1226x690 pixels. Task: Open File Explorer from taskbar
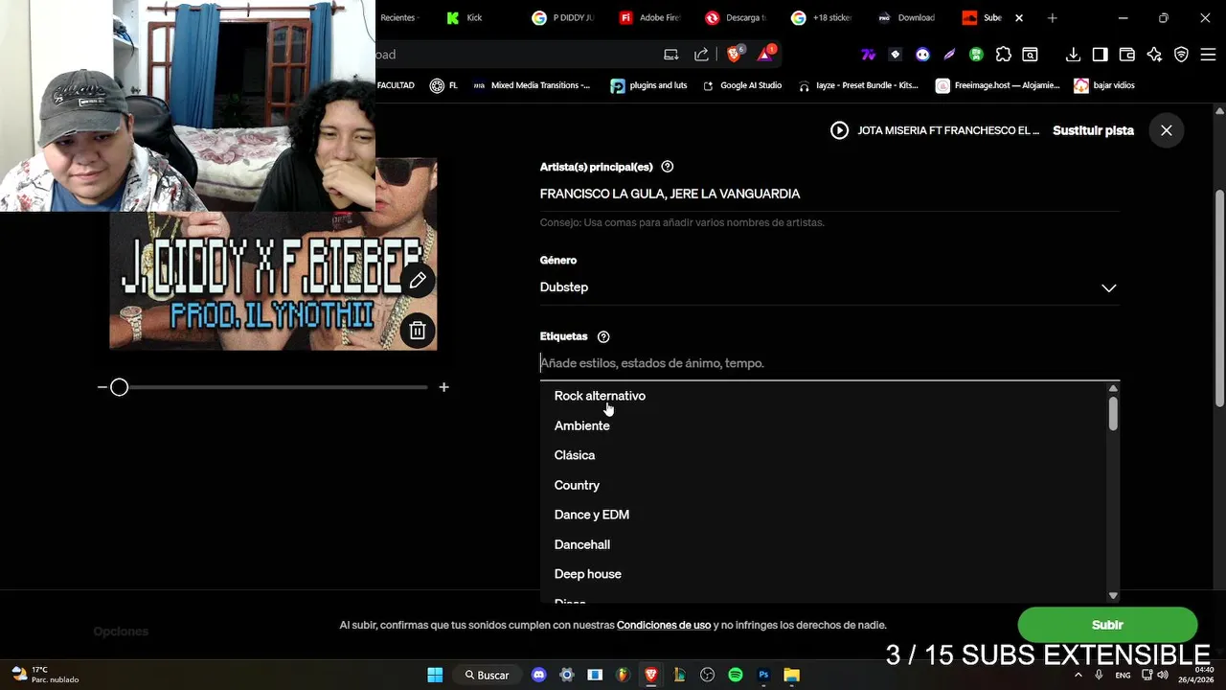pyautogui.click(x=791, y=675)
